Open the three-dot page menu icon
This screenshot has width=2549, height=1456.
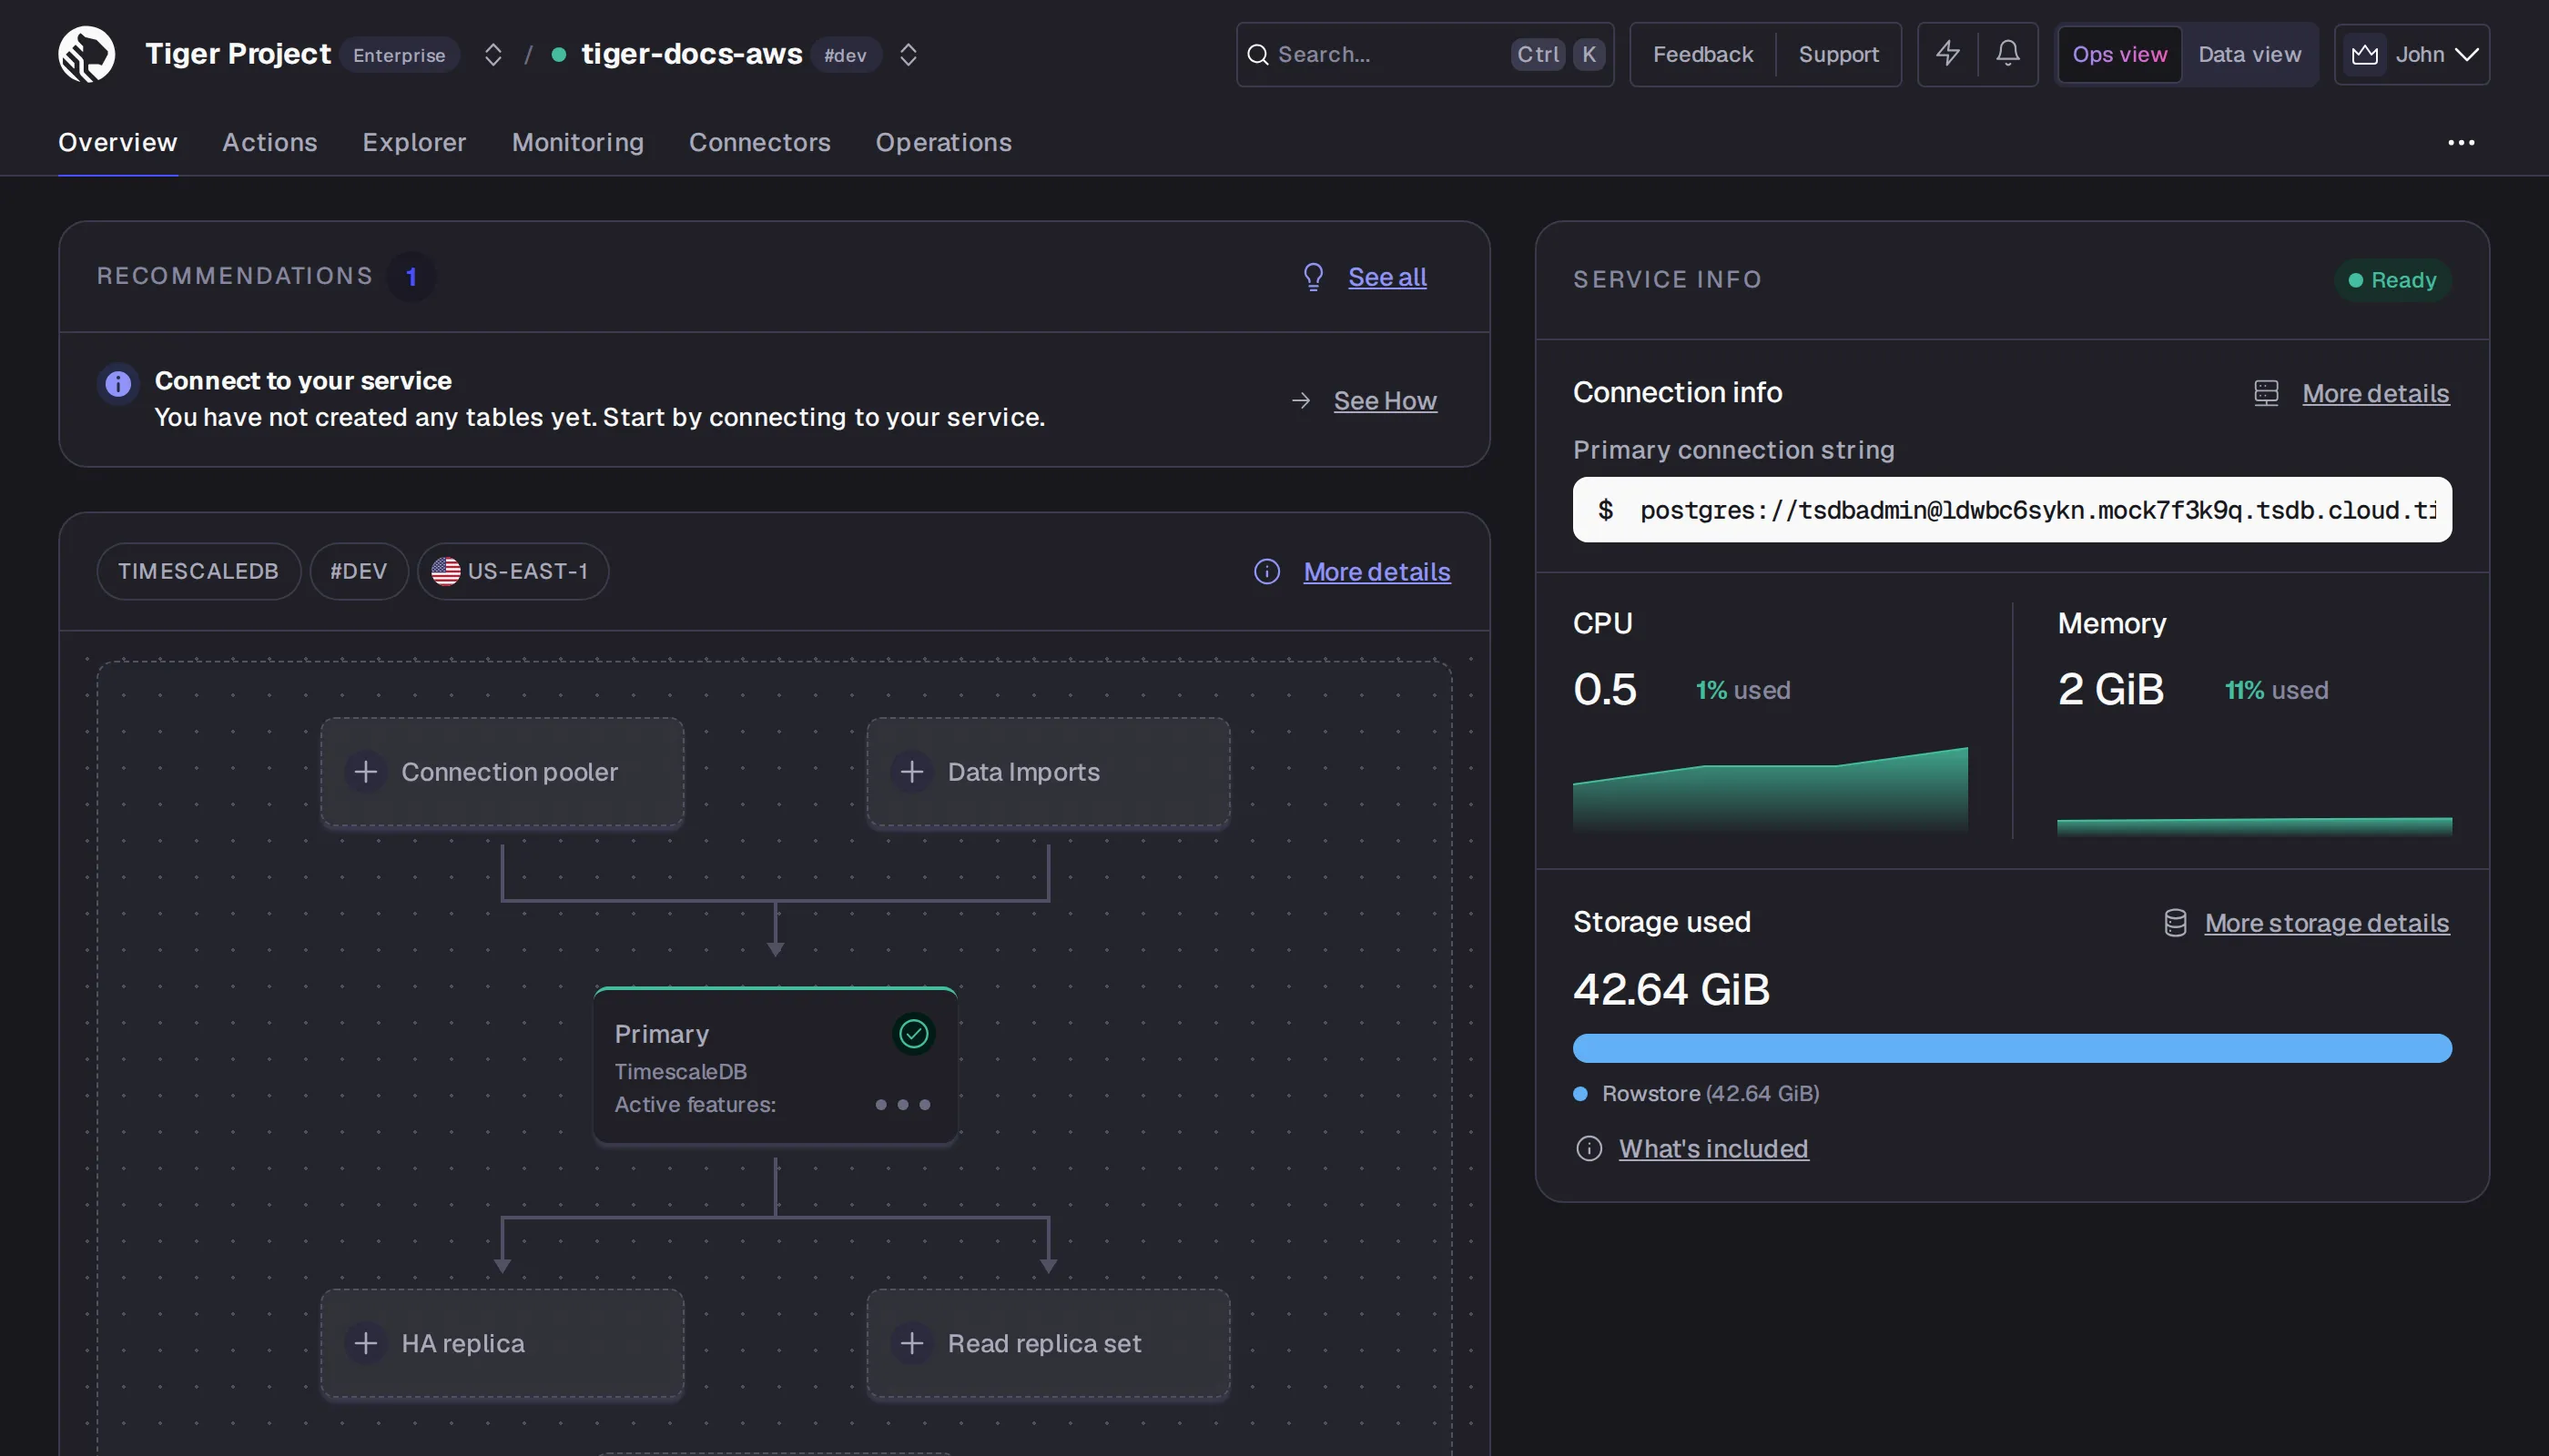(2460, 143)
